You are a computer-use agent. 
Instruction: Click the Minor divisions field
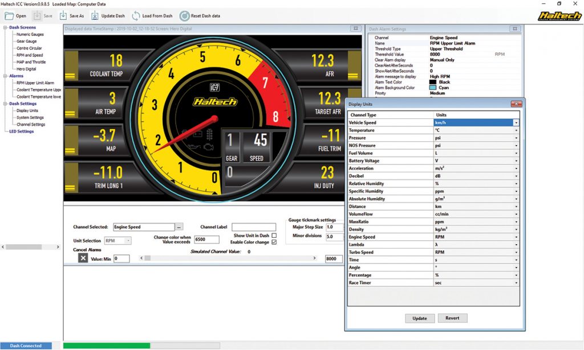pyautogui.click(x=334, y=237)
